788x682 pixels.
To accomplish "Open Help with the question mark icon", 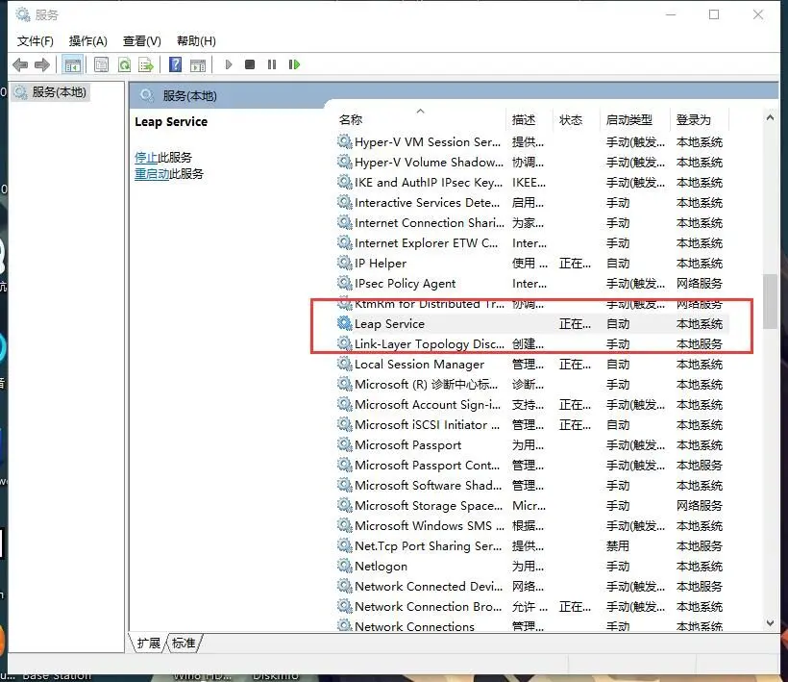I will click(175, 64).
